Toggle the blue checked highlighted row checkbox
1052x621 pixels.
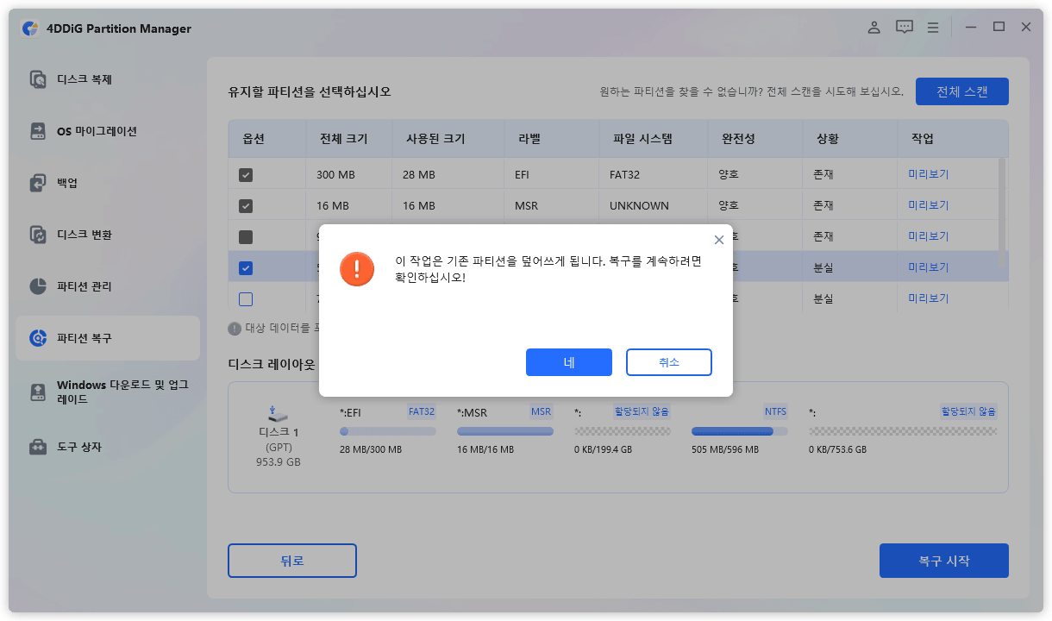(x=246, y=268)
